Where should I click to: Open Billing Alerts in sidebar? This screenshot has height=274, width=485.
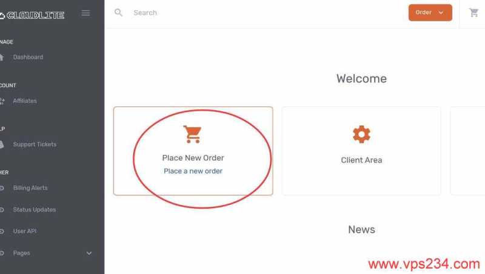pos(30,188)
